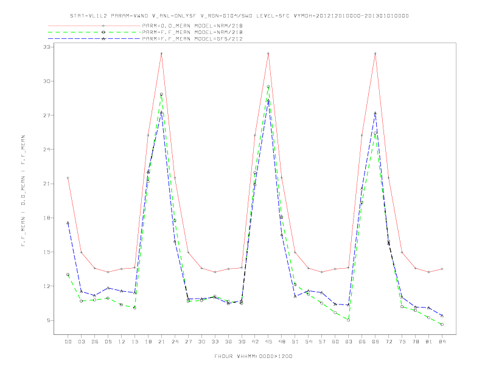
Task: Click the x-axis title FHOUR VHHMM:0000>1200
Action: click(x=253, y=356)
